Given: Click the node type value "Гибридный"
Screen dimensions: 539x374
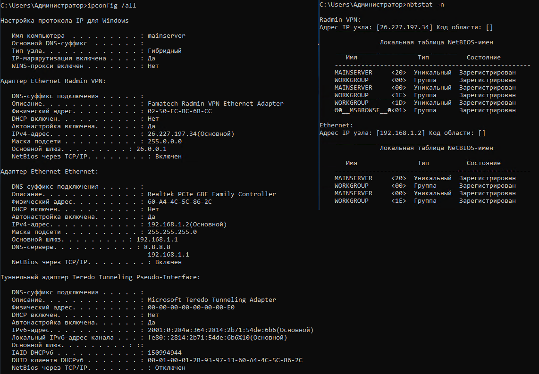Looking at the screenshot, I should click(x=164, y=51).
